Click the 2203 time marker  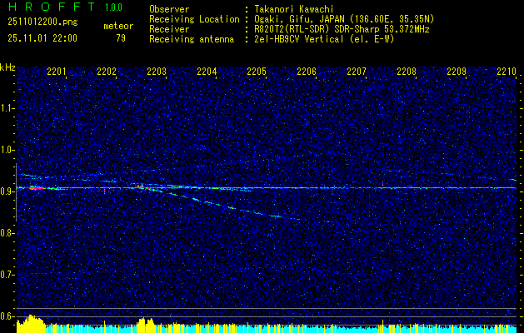[157, 71]
